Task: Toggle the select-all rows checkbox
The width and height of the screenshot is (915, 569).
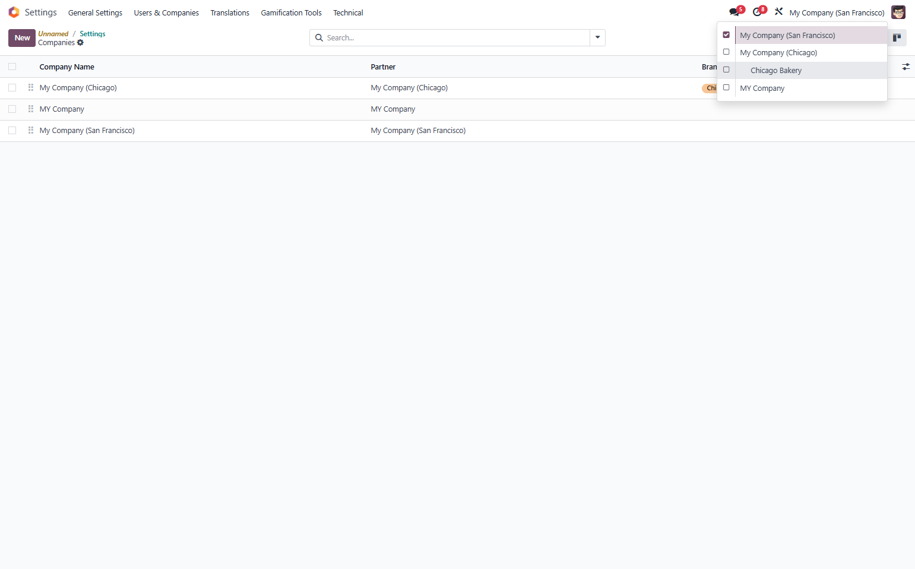Action: coord(12,67)
